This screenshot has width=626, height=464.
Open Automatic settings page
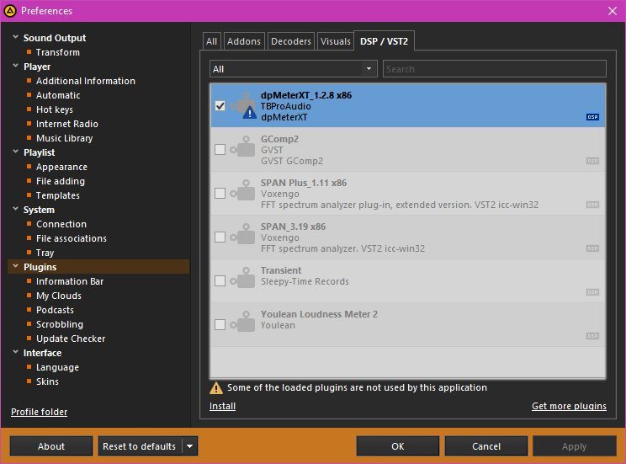coord(58,95)
